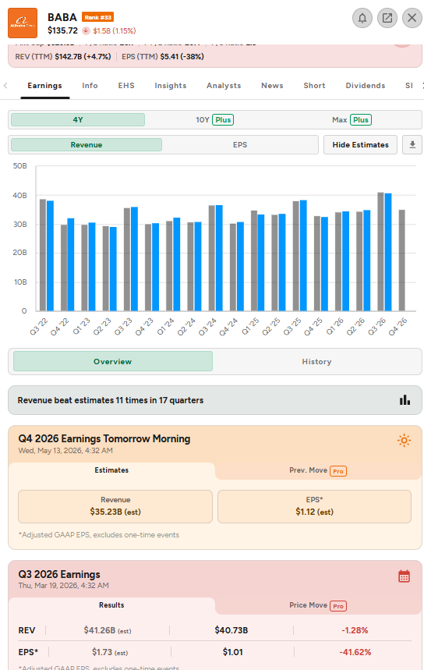Click the Q3 '25 blue revenue bar
424x670 pixels.
coord(303,256)
